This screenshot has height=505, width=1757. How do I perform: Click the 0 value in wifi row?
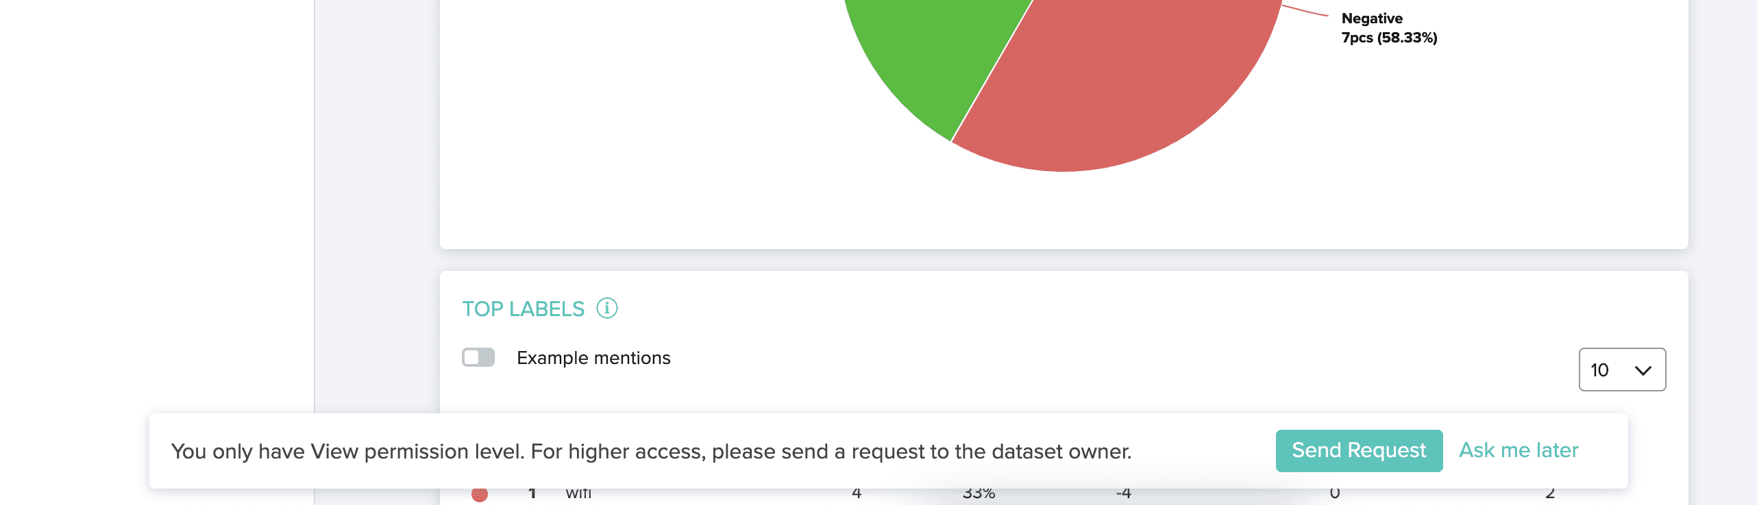pos(1335,493)
